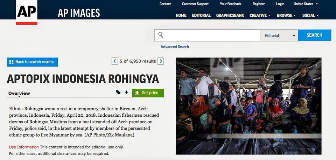Open the BROWSE menu
This screenshot has height=160, width=336.
pos(286,15)
